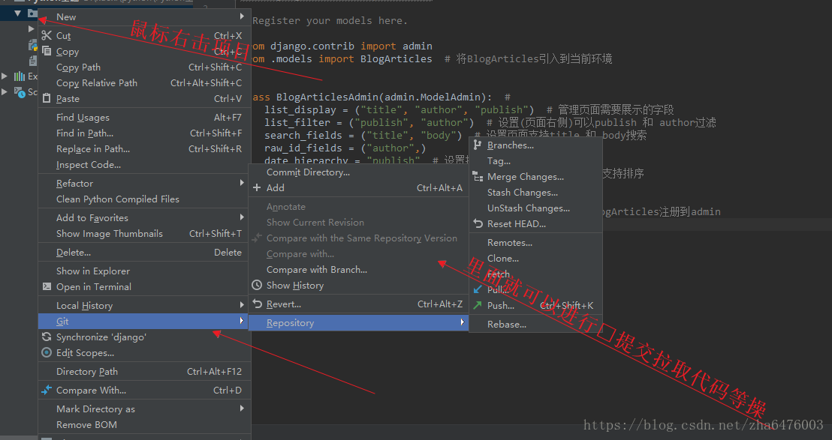Click the list_display code line in the editor
832x440 pixels.
[469, 109]
